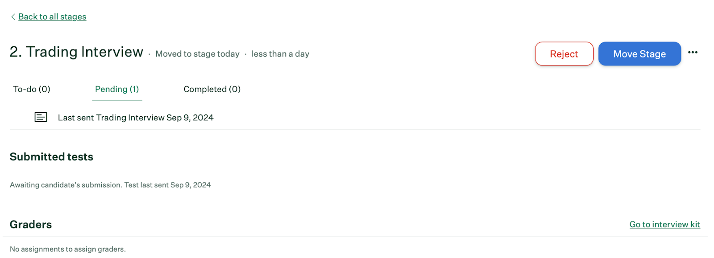Click the Submitted tests heading

pyautogui.click(x=51, y=157)
